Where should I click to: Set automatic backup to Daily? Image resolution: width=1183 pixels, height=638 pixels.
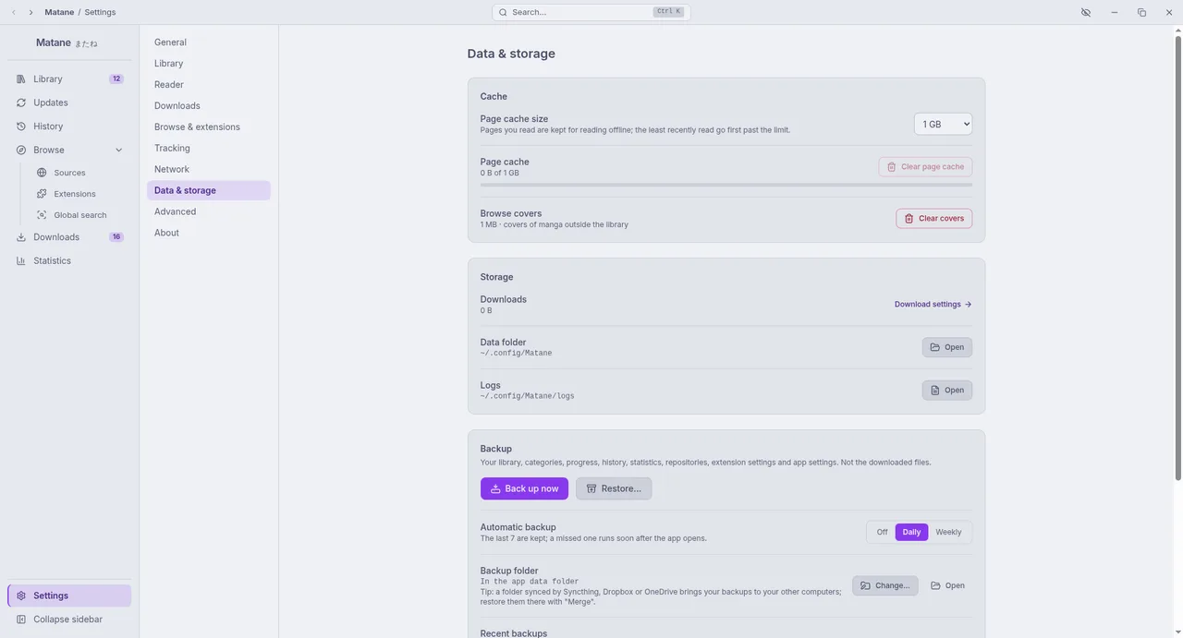(x=911, y=532)
